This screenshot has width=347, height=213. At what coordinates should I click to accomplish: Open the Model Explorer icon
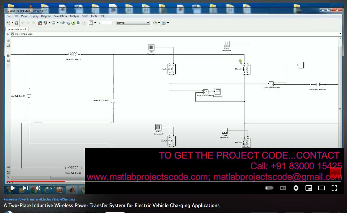point(53,23)
